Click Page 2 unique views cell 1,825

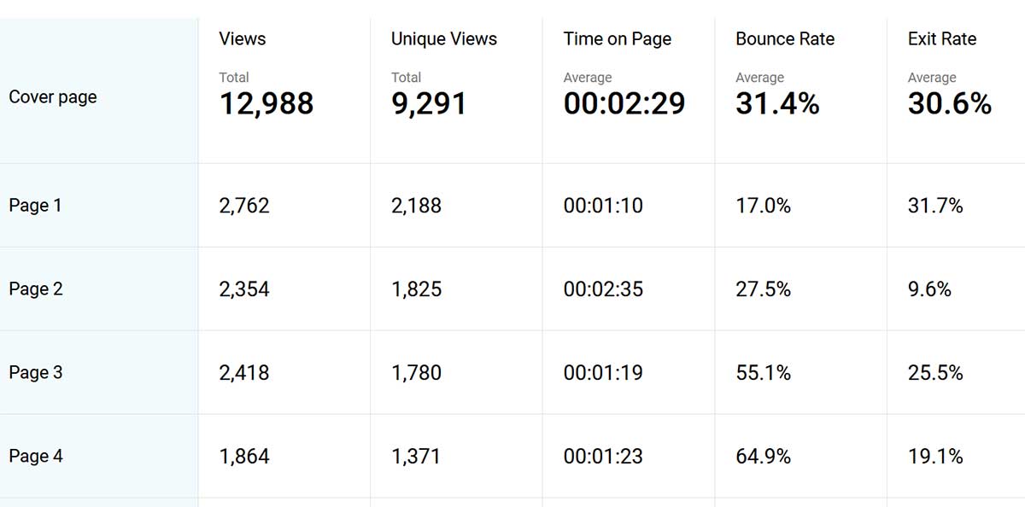tap(416, 289)
